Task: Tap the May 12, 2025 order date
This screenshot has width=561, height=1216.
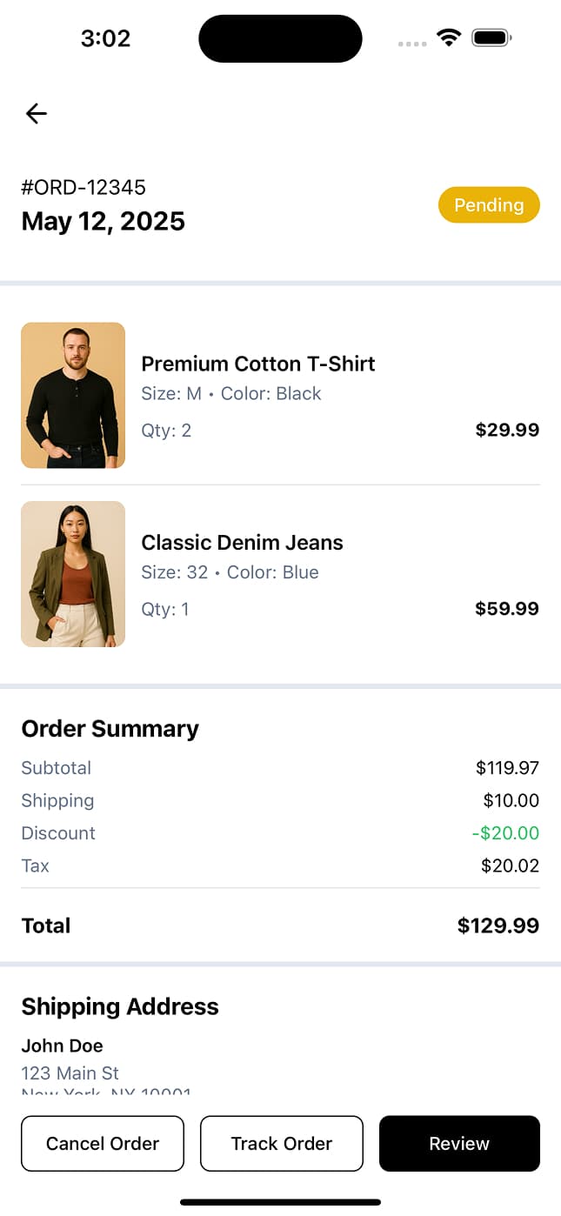Action: click(x=104, y=221)
